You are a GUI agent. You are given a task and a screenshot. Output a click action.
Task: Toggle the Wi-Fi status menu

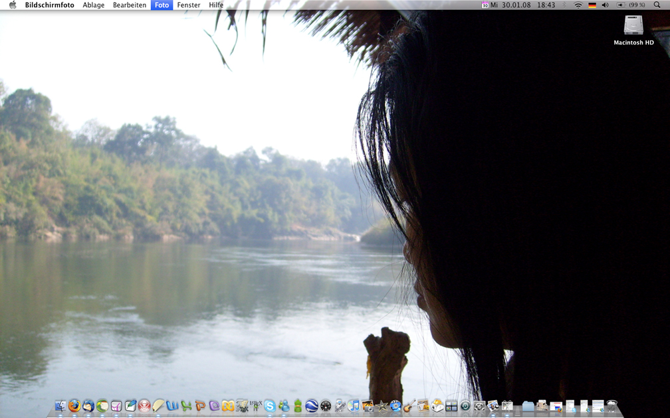[x=578, y=5]
